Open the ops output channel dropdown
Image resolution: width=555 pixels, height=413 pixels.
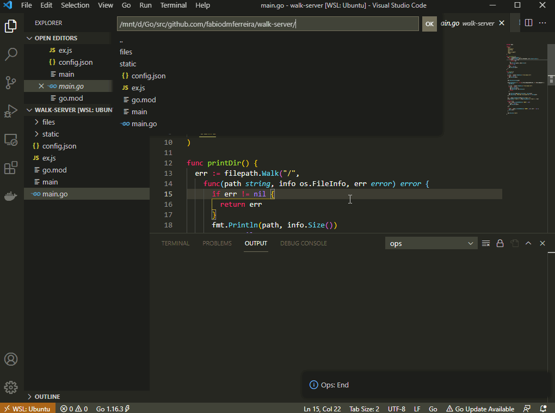click(431, 243)
